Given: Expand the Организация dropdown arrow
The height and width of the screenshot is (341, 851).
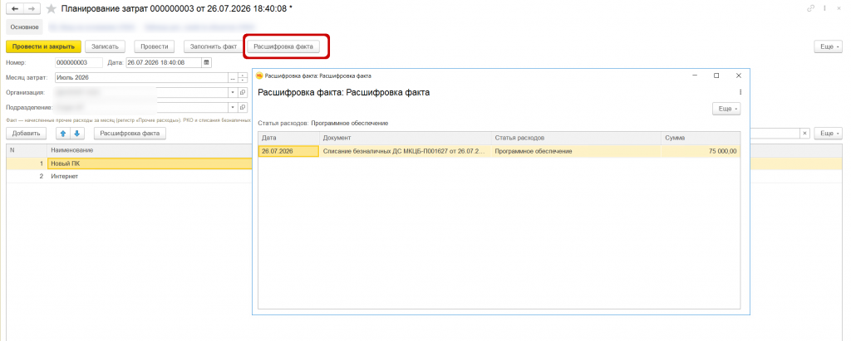Looking at the screenshot, I should (234, 92).
